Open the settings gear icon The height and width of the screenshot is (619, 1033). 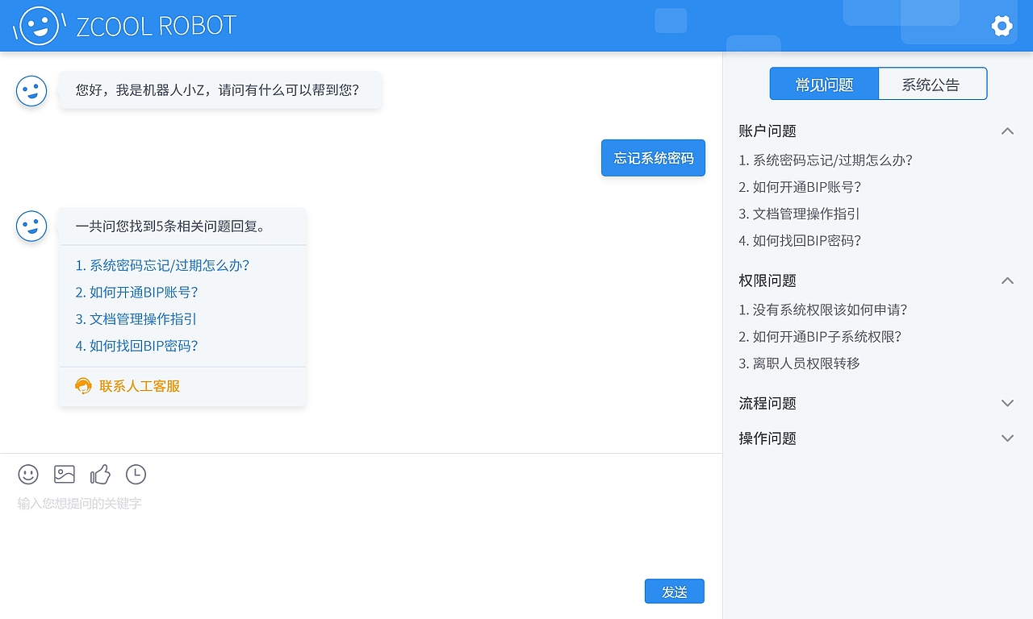[1002, 25]
